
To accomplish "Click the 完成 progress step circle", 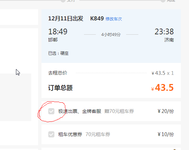I will pos(163,1).
